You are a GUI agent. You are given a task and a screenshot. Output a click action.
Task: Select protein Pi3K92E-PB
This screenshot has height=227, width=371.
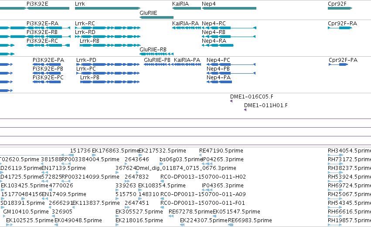pyautogui.click(x=47, y=73)
